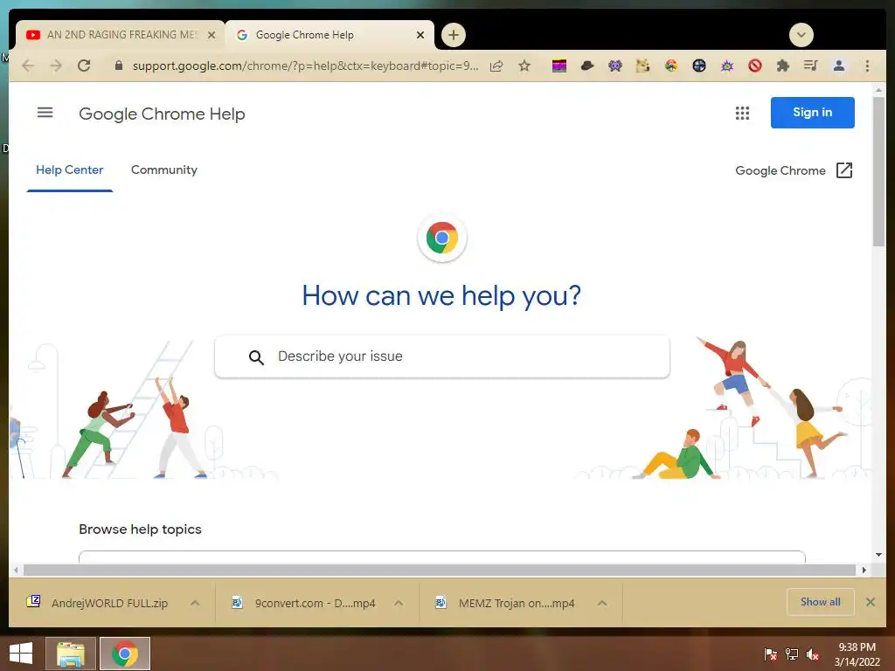This screenshot has width=895, height=671.
Task: Open the network tray icon
Action: 791,654
